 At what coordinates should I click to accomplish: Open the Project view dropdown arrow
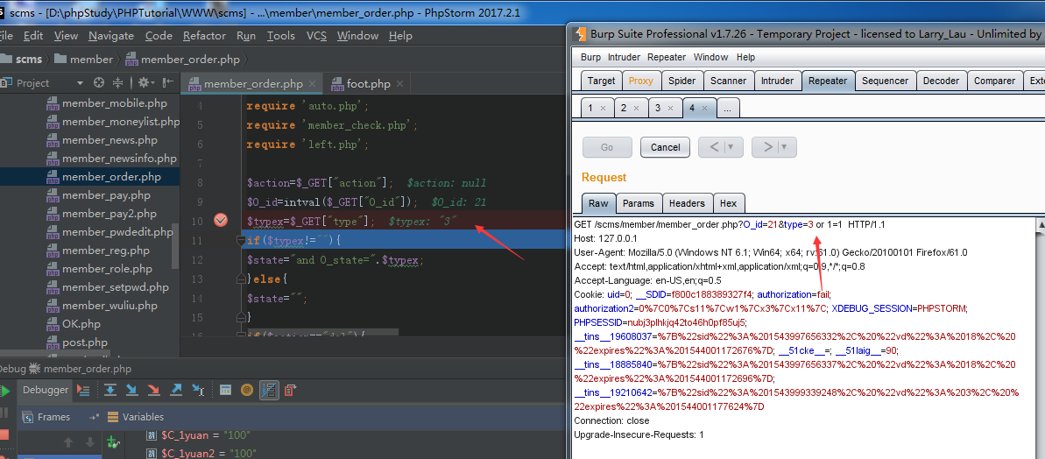(80, 83)
